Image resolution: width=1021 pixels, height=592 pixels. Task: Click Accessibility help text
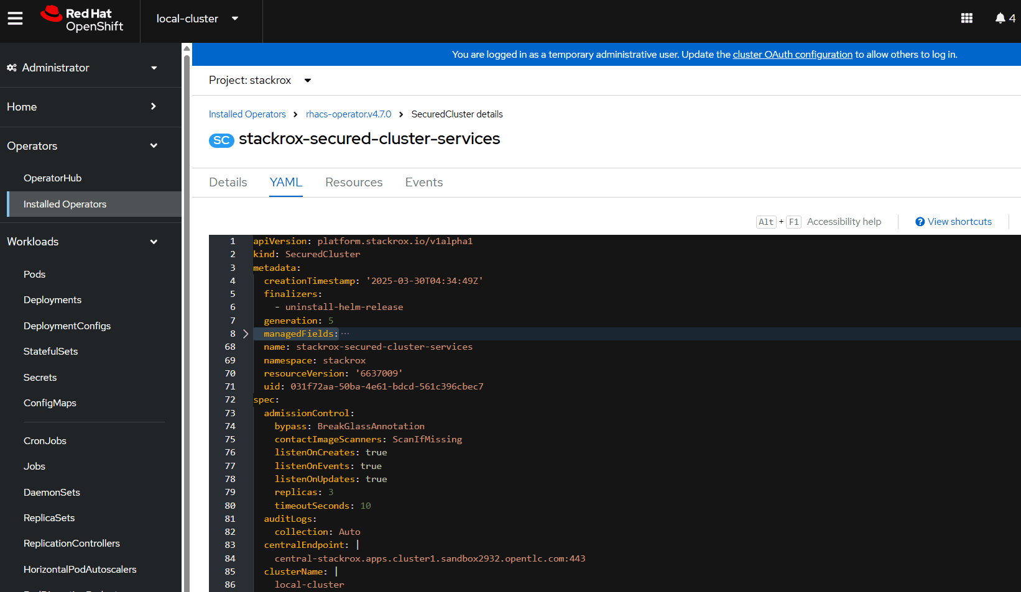tap(844, 222)
